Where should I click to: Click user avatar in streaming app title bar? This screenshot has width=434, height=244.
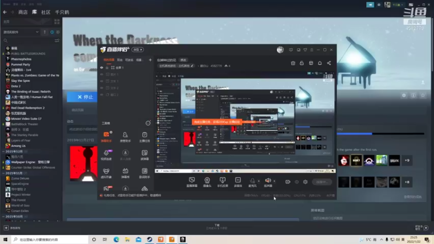pyautogui.click(x=280, y=50)
